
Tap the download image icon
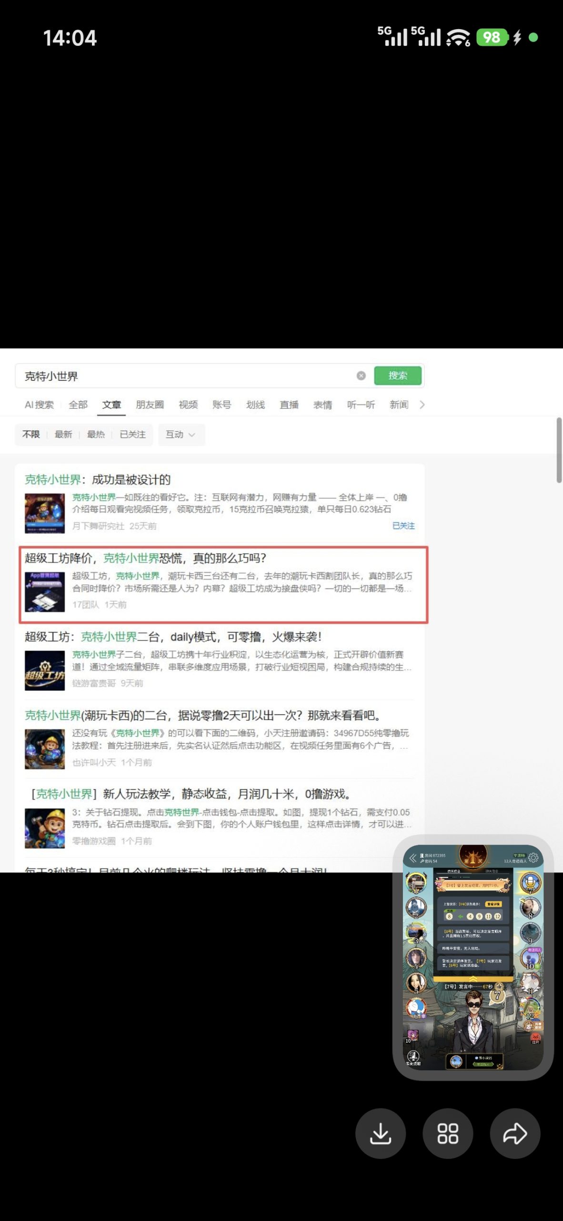381,1134
